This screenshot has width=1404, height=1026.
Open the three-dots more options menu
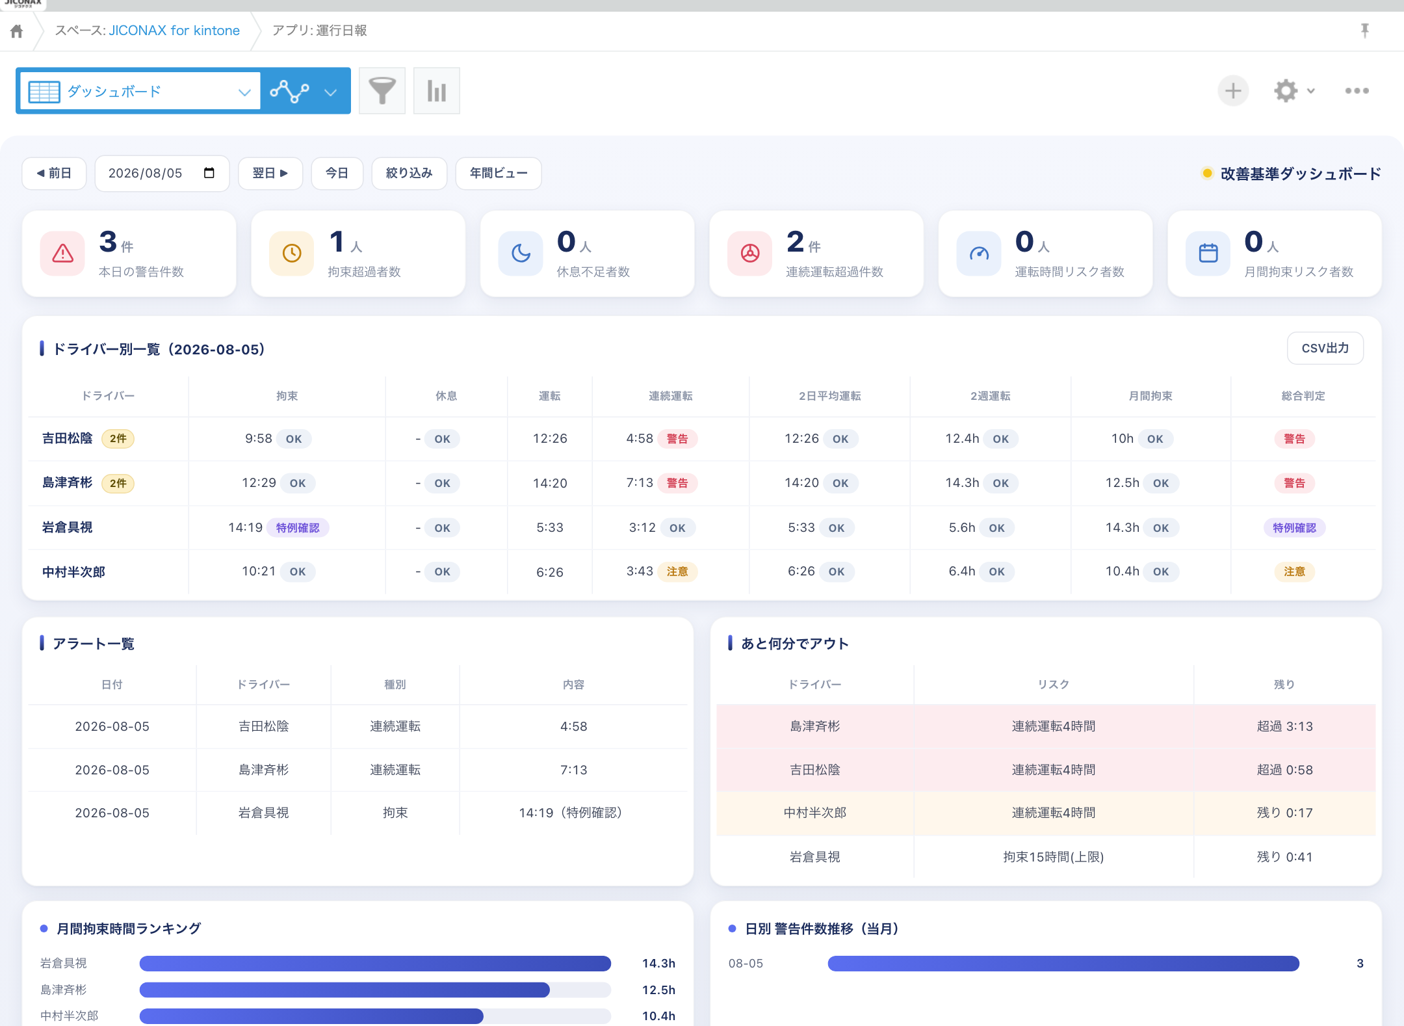coord(1357,91)
